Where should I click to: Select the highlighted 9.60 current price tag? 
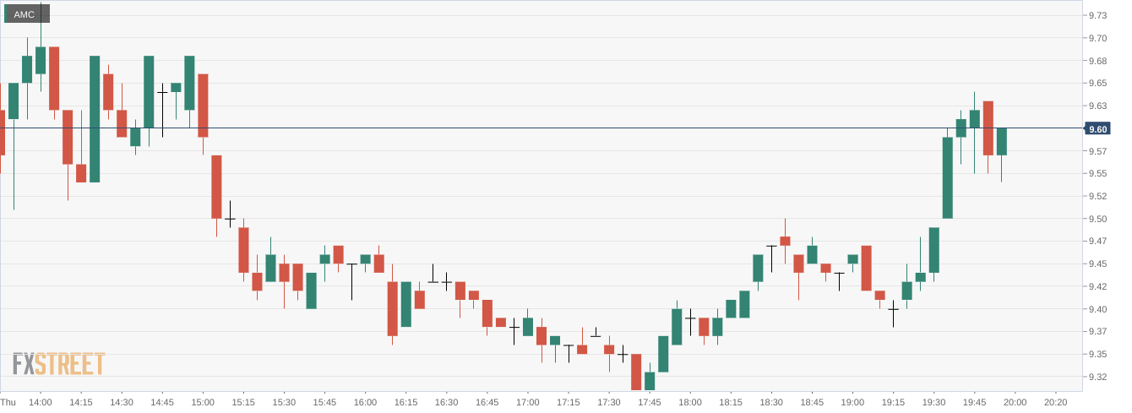click(1097, 129)
